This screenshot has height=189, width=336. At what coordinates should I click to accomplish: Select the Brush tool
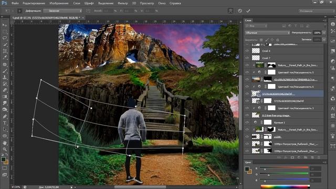click(x=5, y=71)
